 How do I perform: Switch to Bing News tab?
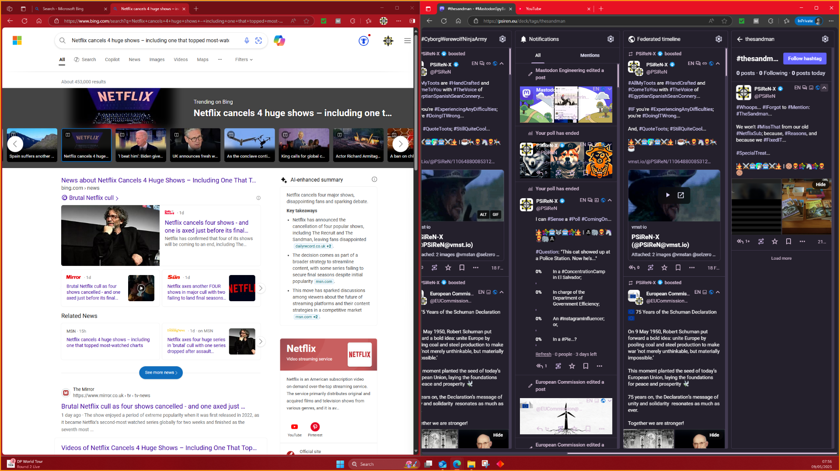134,59
